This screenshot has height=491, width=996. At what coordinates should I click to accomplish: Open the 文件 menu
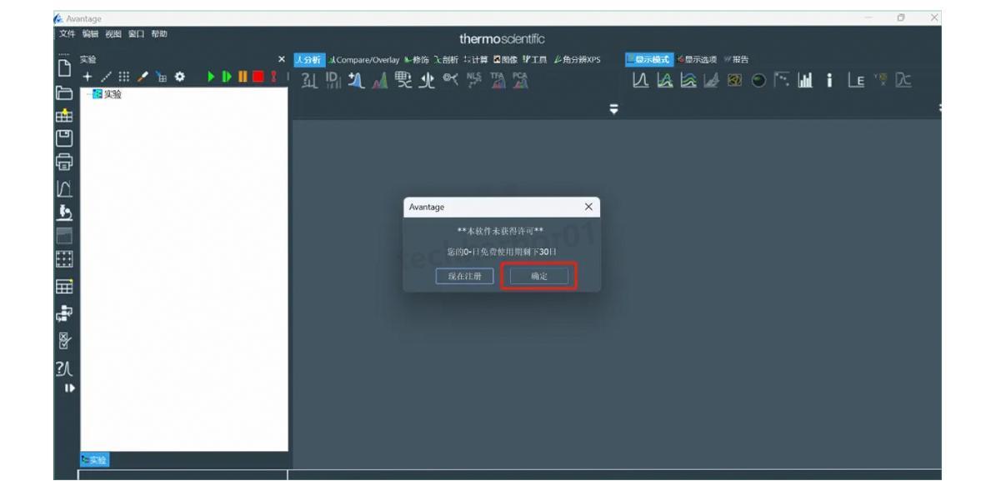(67, 33)
